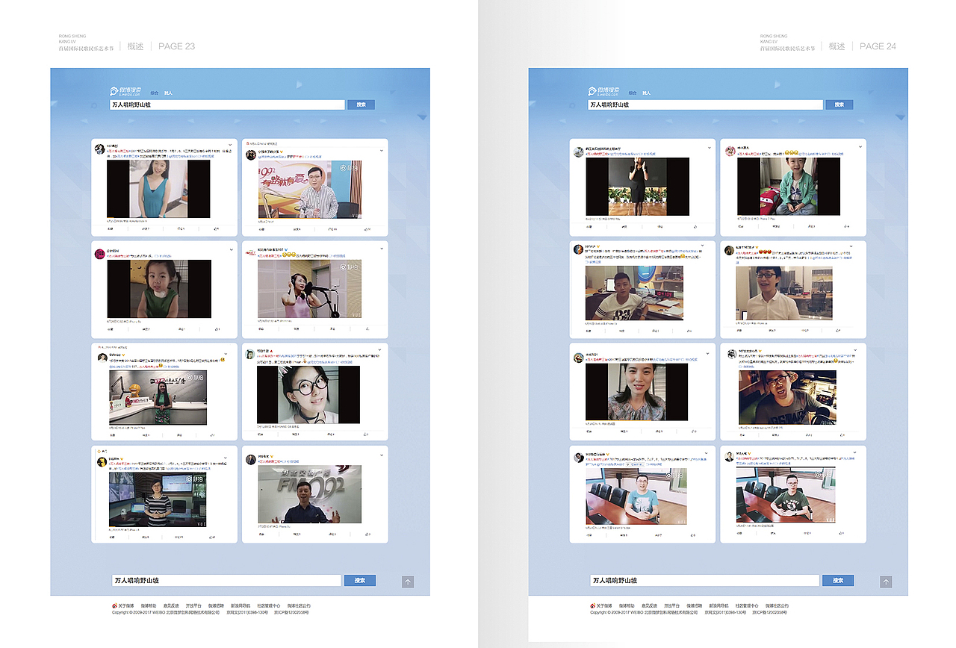This screenshot has width=956, height=648.
Task: Open 微博帮助 footer link on page 24
Action: click(x=627, y=605)
